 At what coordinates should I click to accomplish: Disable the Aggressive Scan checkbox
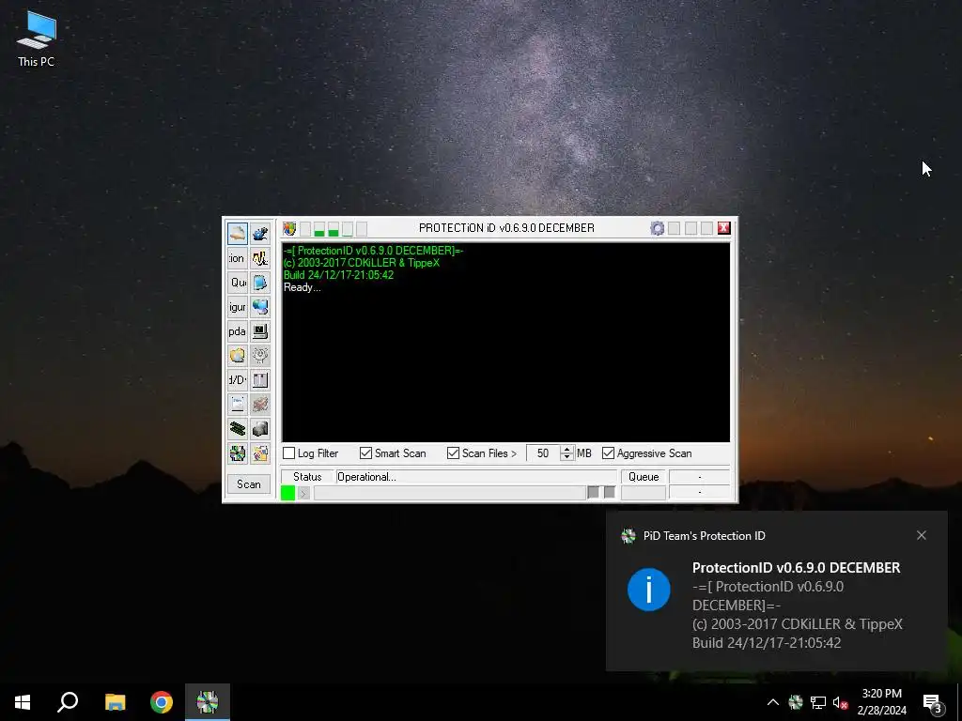(x=608, y=453)
